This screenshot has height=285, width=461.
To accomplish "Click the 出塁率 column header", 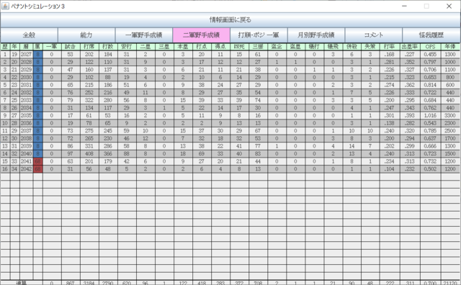I will pyautogui.click(x=410, y=47).
